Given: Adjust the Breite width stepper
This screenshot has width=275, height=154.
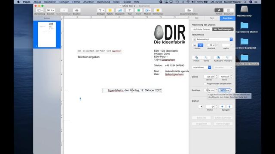Looking at the screenshot, I should click(216, 77).
